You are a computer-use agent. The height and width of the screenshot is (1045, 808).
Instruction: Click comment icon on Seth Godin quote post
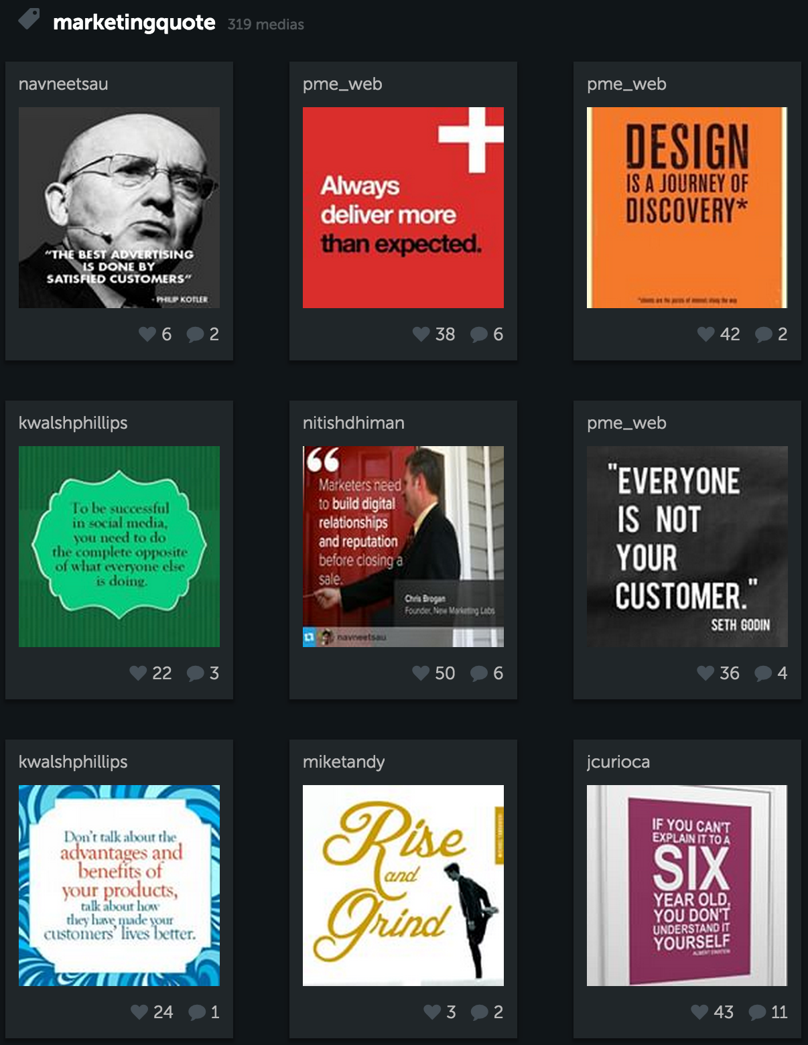(x=764, y=673)
